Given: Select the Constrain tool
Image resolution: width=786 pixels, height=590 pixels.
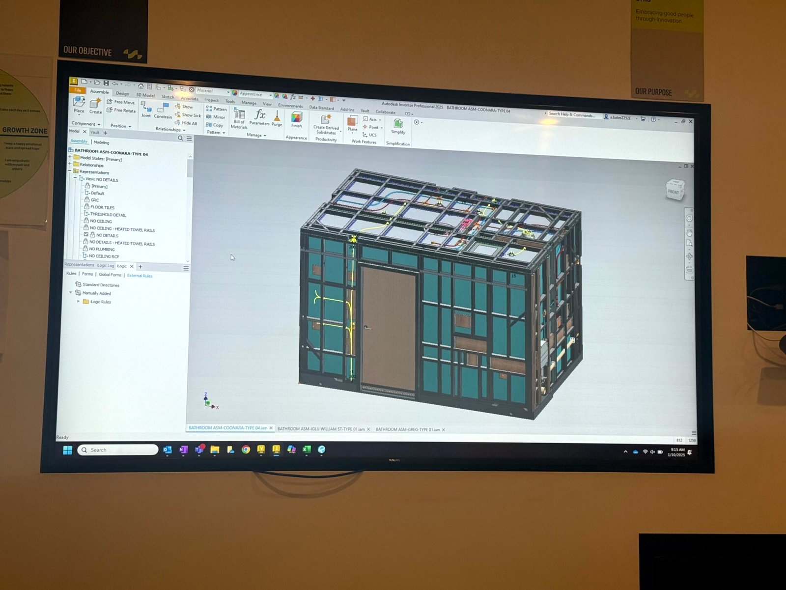Looking at the screenshot, I should (x=163, y=110).
